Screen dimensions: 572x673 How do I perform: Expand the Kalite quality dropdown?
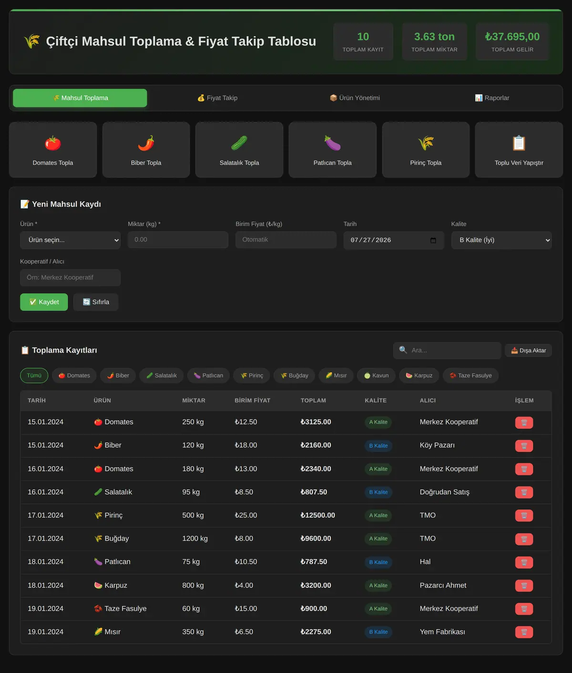coord(501,240)
